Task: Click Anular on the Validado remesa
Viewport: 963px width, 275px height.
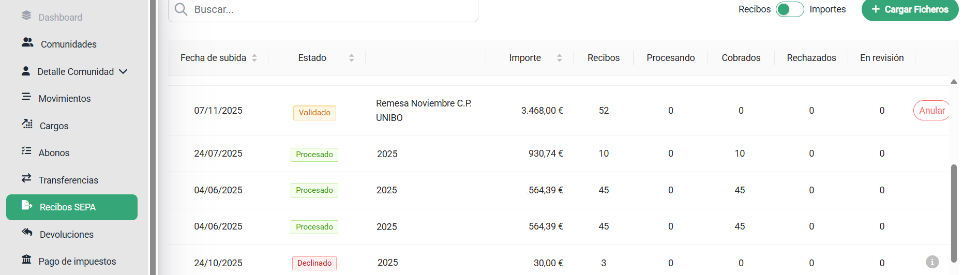Action: click(x=931, y=111)
